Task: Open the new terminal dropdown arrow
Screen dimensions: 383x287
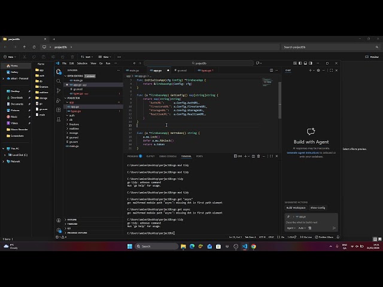Action: point(249,156)
